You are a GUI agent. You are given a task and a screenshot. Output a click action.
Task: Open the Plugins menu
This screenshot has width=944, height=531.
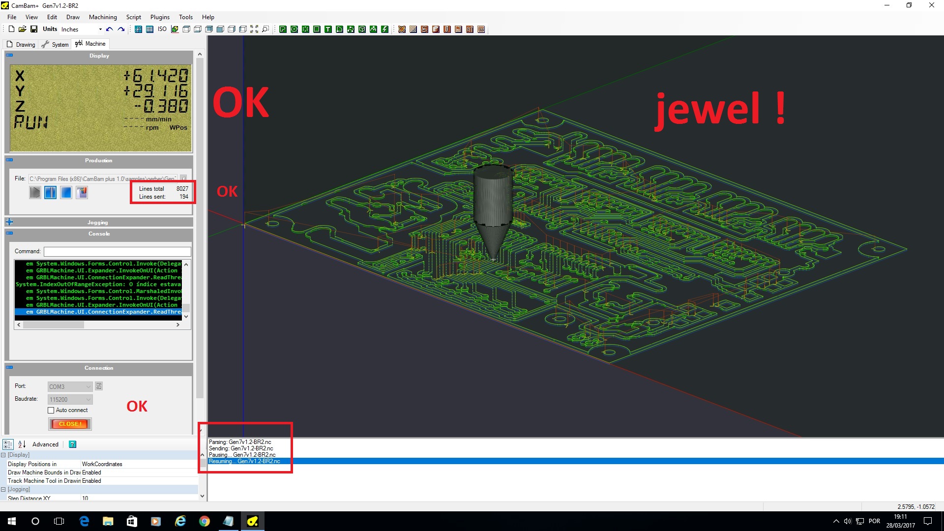pos(160,17)
